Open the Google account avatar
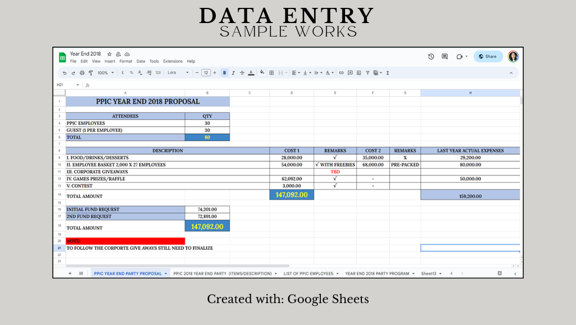This screenshot has width=576, height=325. 513,56
